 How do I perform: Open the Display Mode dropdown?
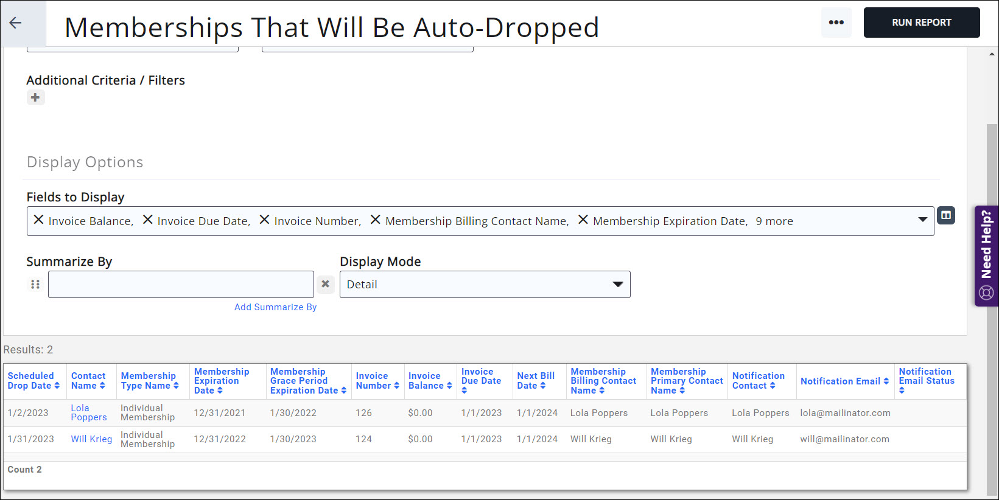(x=617, y=285)
